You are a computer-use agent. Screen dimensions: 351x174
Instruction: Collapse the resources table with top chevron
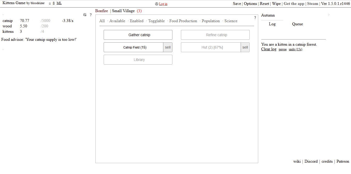coord(3,15)
